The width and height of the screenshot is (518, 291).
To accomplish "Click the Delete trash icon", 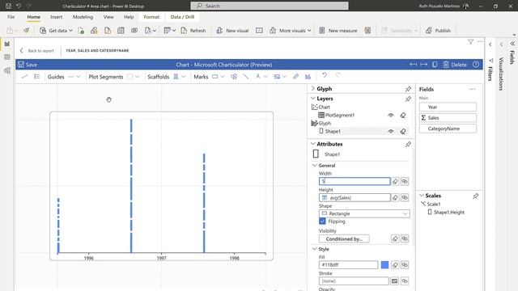I will coord(446,65).
